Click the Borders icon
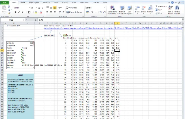The image size is (185, 119). 29,12
